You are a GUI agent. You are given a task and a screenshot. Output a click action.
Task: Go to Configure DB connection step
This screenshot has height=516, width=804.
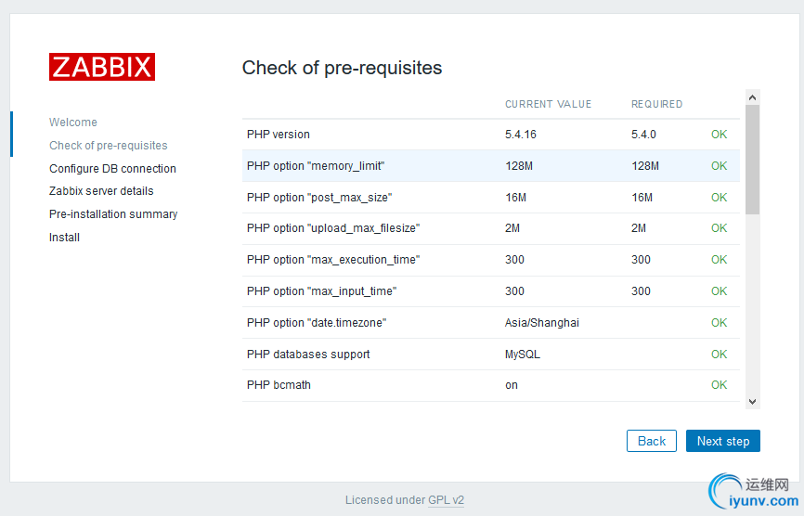click(x=112, y=169)
